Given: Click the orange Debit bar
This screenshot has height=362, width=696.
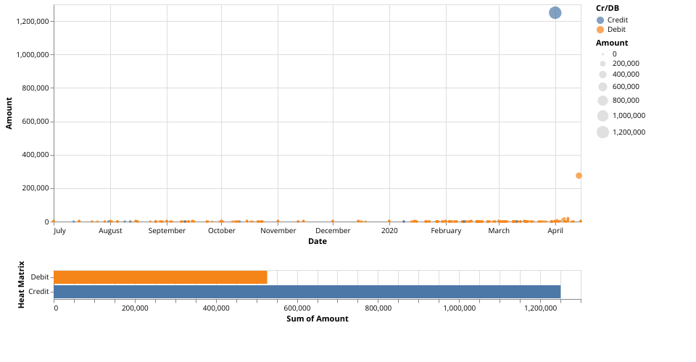Looking at the screenshot, I should tap(160, 277).
